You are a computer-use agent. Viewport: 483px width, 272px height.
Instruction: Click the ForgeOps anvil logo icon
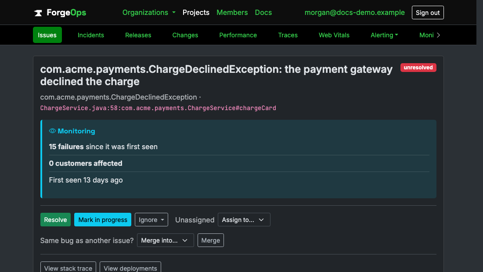[38, 13]
